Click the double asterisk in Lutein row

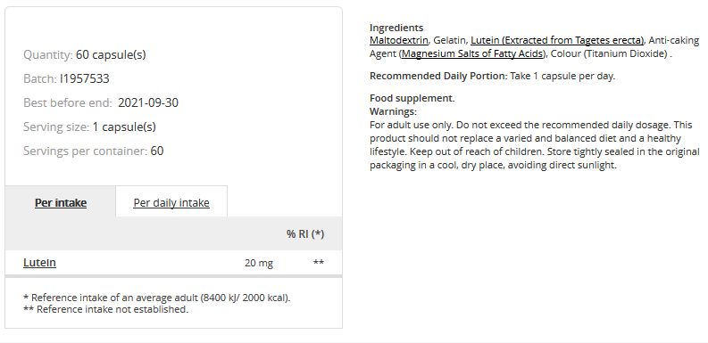[319, 262]
